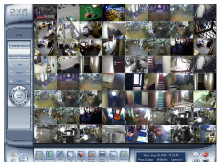Zoom out with Zoom minus button
Screen dimensions: 221x166
tap(11, 81)
